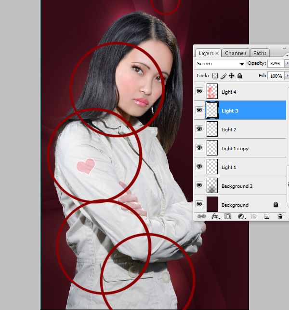Close the Layers tab with its X
Screen dimensions: 289x310
coord(217,54)
